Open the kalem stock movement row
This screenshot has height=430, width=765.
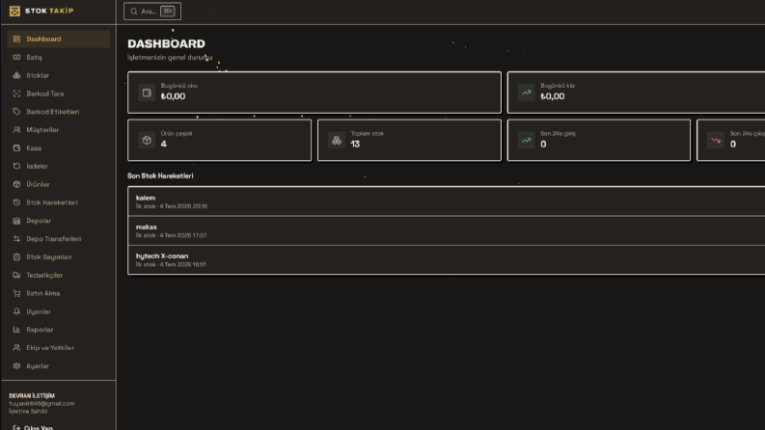[447, 202]
